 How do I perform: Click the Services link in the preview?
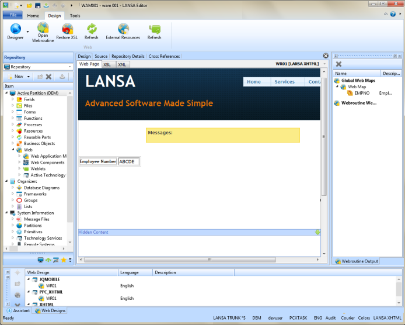click(285, 82)
